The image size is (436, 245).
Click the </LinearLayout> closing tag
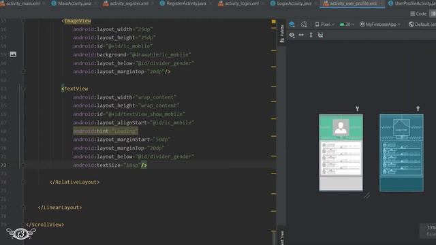coord(60,208)
